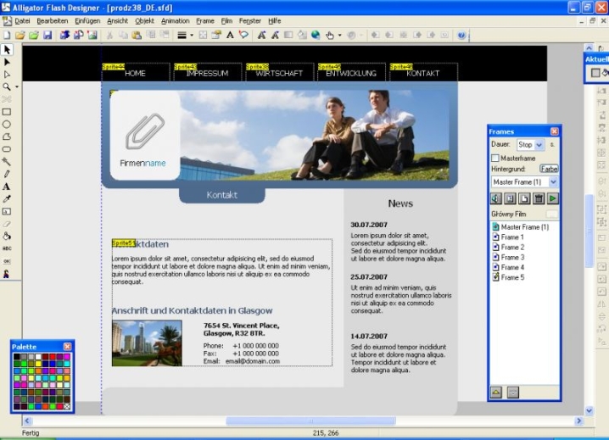Select the rectangle drawing tool

coord(7,111)
